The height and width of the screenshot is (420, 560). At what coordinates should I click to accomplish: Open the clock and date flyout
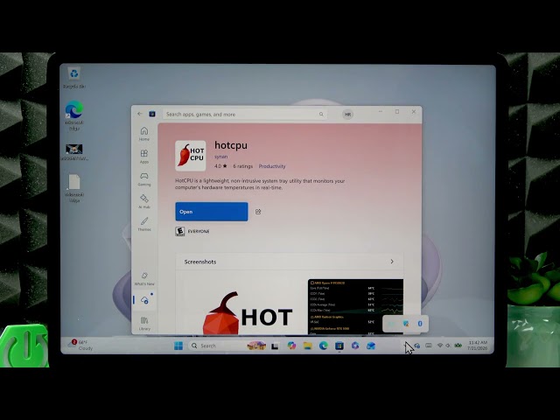[x=478, y=345]
